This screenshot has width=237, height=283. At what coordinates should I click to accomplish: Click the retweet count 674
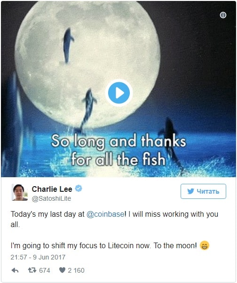tap(45, 270)
